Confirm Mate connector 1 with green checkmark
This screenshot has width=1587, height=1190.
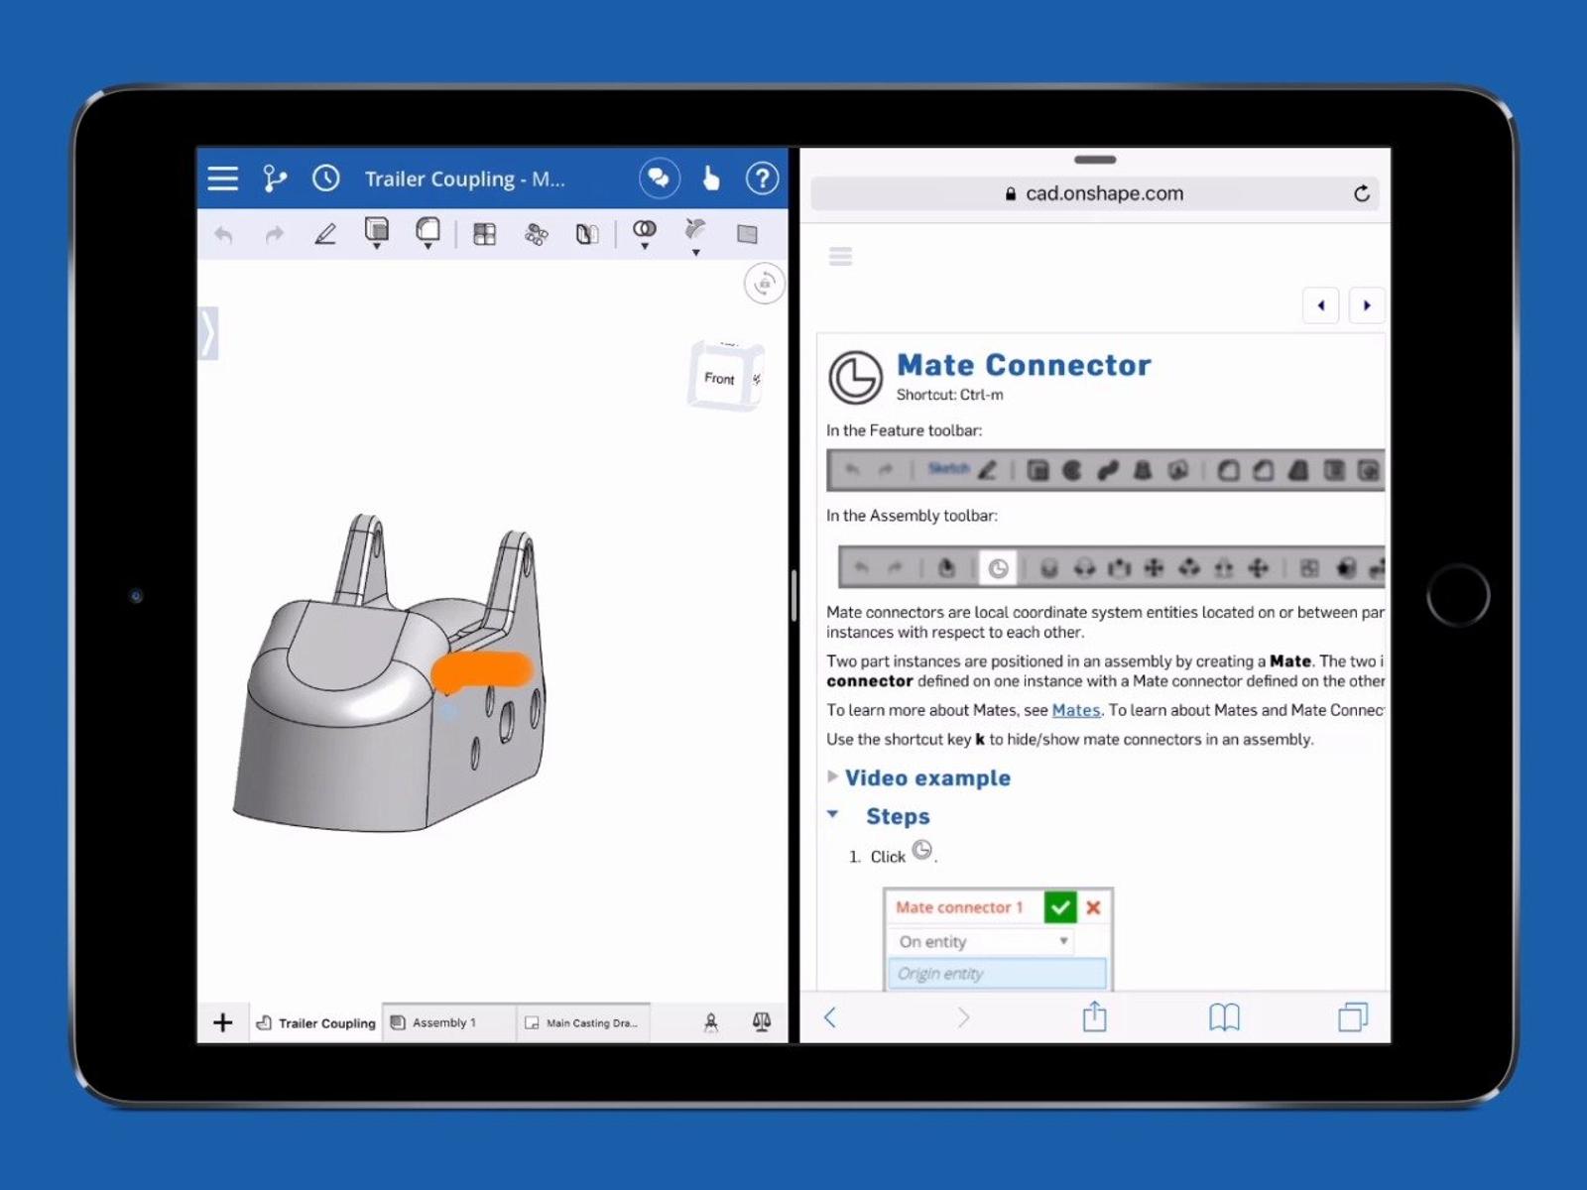click(1059, 907)
